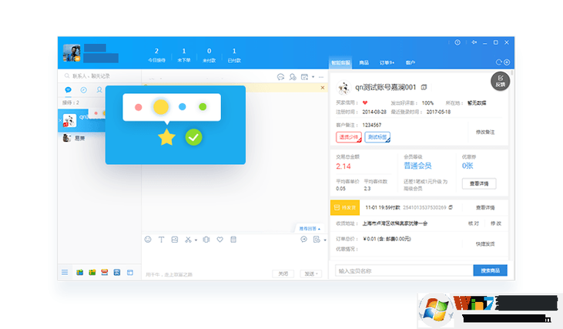Expand the 推荐回答 suggested answers panel

coord(310,228)
